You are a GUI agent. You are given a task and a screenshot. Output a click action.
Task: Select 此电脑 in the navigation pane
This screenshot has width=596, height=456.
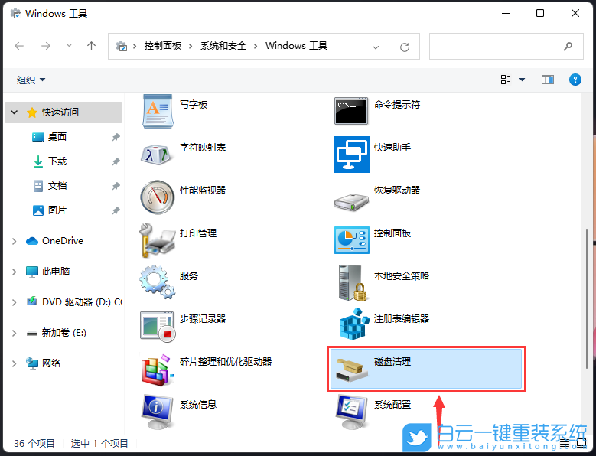[56, 272]
